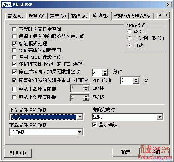Switch to the 常规 (G) tab
The height and width of the screenshot is (162, 174).
(x=15, y=16)
